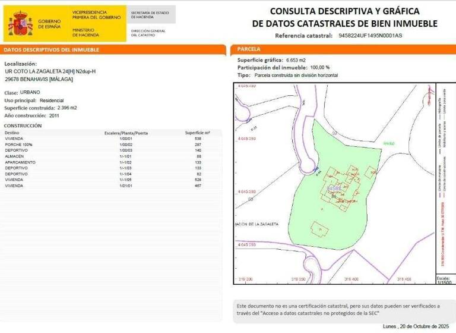Click the vertical map legend strip
Viewport: 456px width, 333px height.
point(442,178)
